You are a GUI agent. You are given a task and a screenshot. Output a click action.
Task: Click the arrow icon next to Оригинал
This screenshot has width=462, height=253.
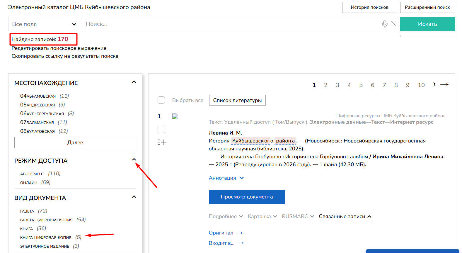pos(239,233)
